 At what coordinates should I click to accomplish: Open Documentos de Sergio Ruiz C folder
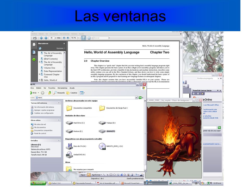coord(102,108)
